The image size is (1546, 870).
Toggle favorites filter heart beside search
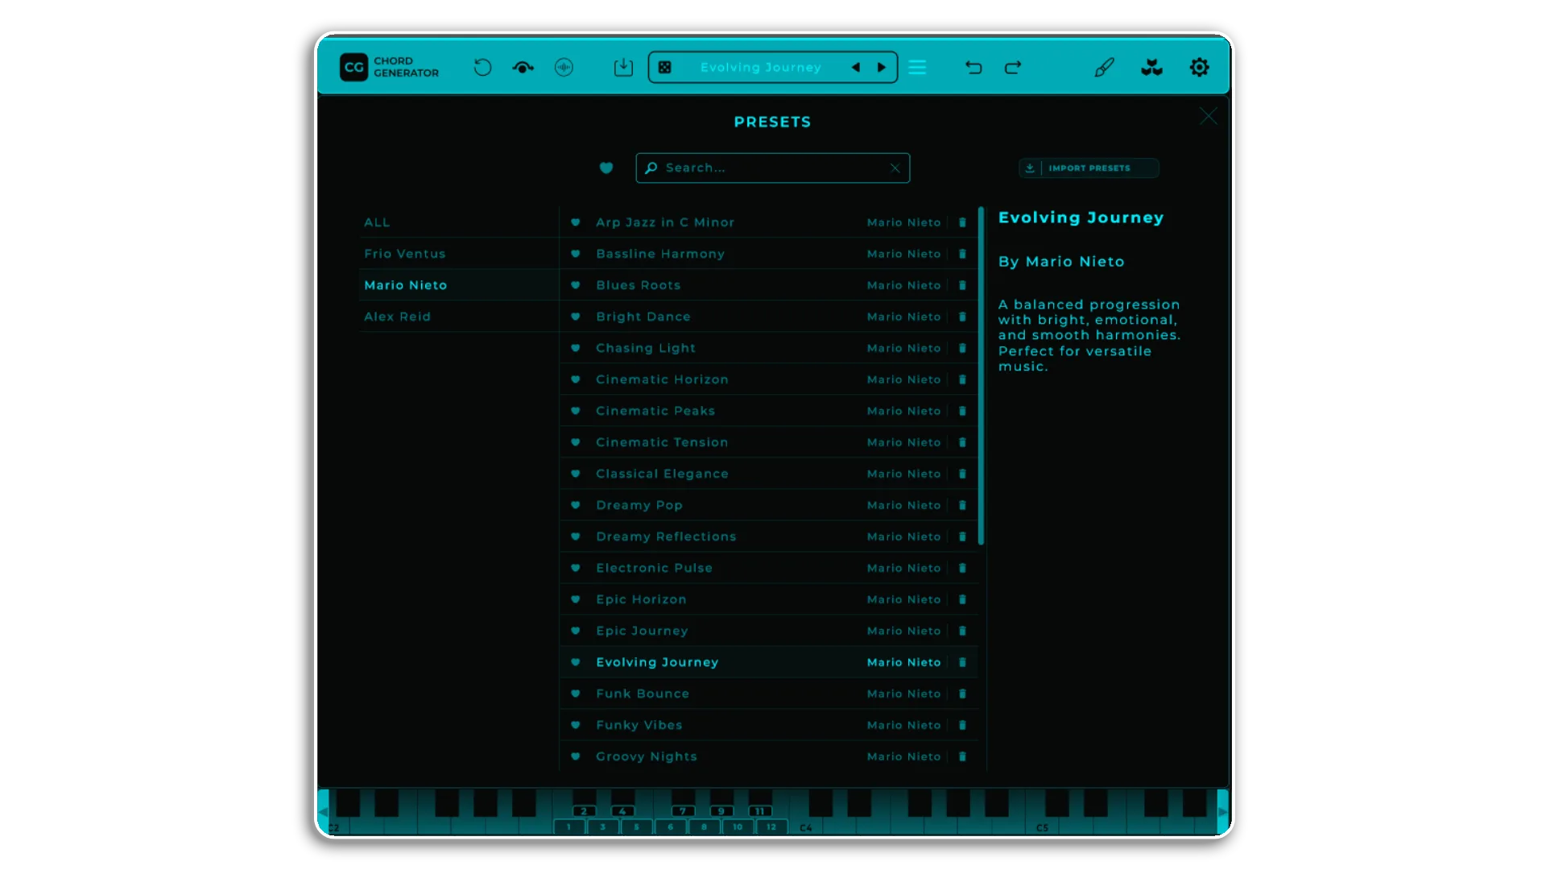click(606, 168)
